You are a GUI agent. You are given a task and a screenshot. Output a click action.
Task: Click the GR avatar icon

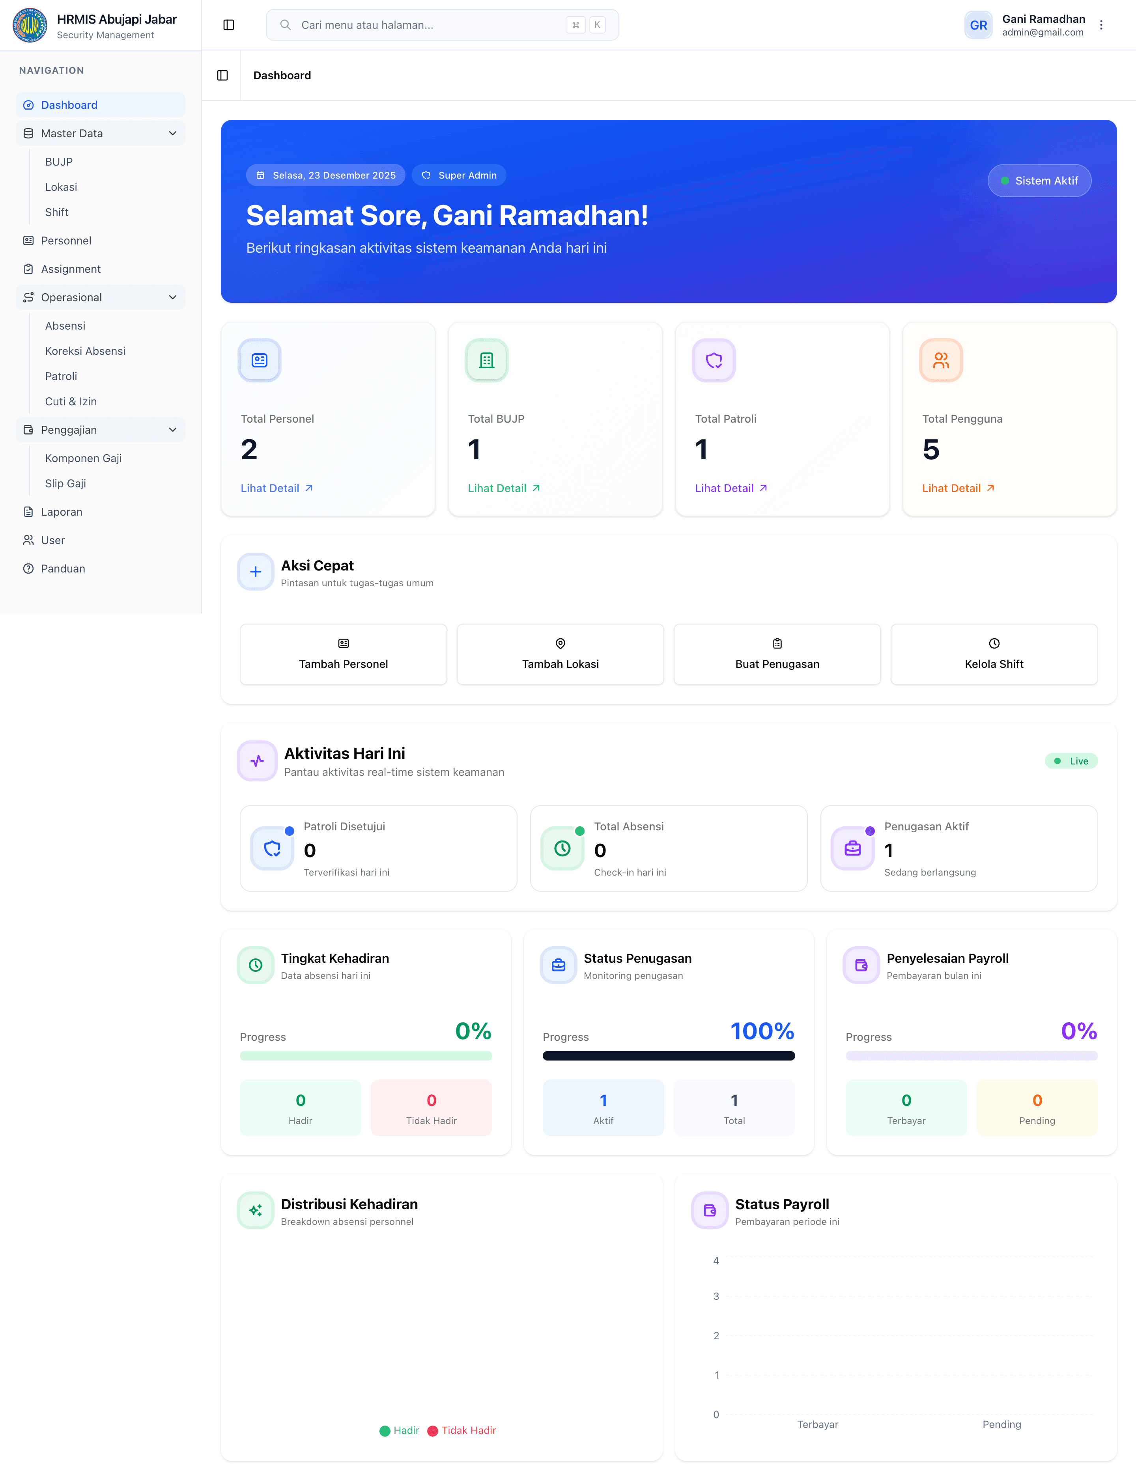click(x=978, y=25)
